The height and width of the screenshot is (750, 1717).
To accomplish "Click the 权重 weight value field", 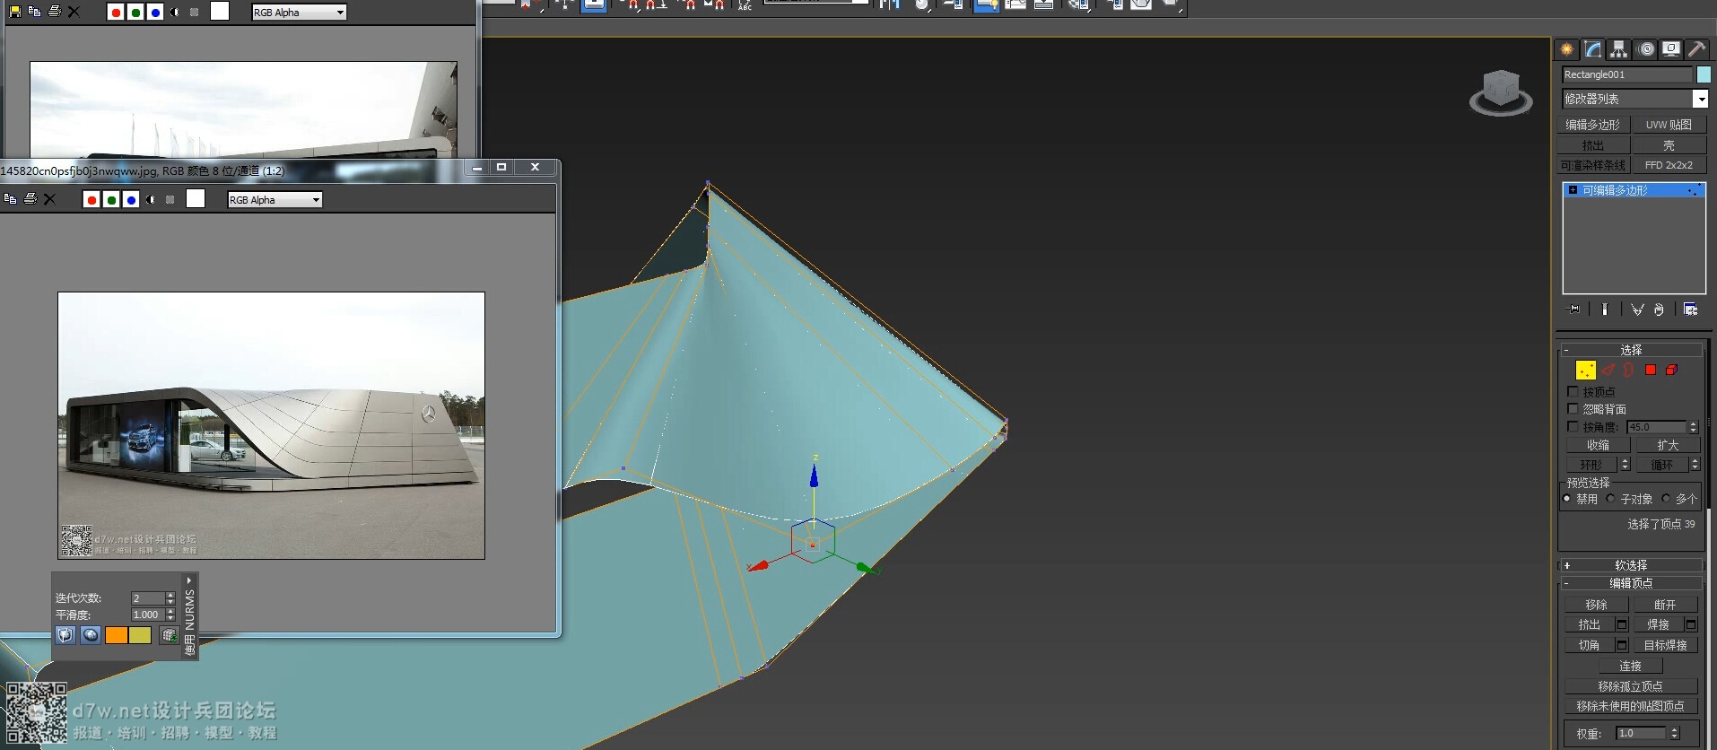I will point(1641,733).
